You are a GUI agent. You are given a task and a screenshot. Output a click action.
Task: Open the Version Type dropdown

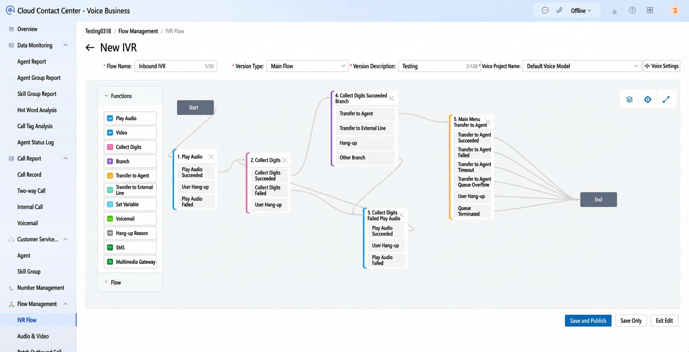pyautogui.click(x=307, y=66)
